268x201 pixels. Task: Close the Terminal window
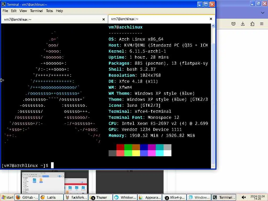(x=212, y=4)
